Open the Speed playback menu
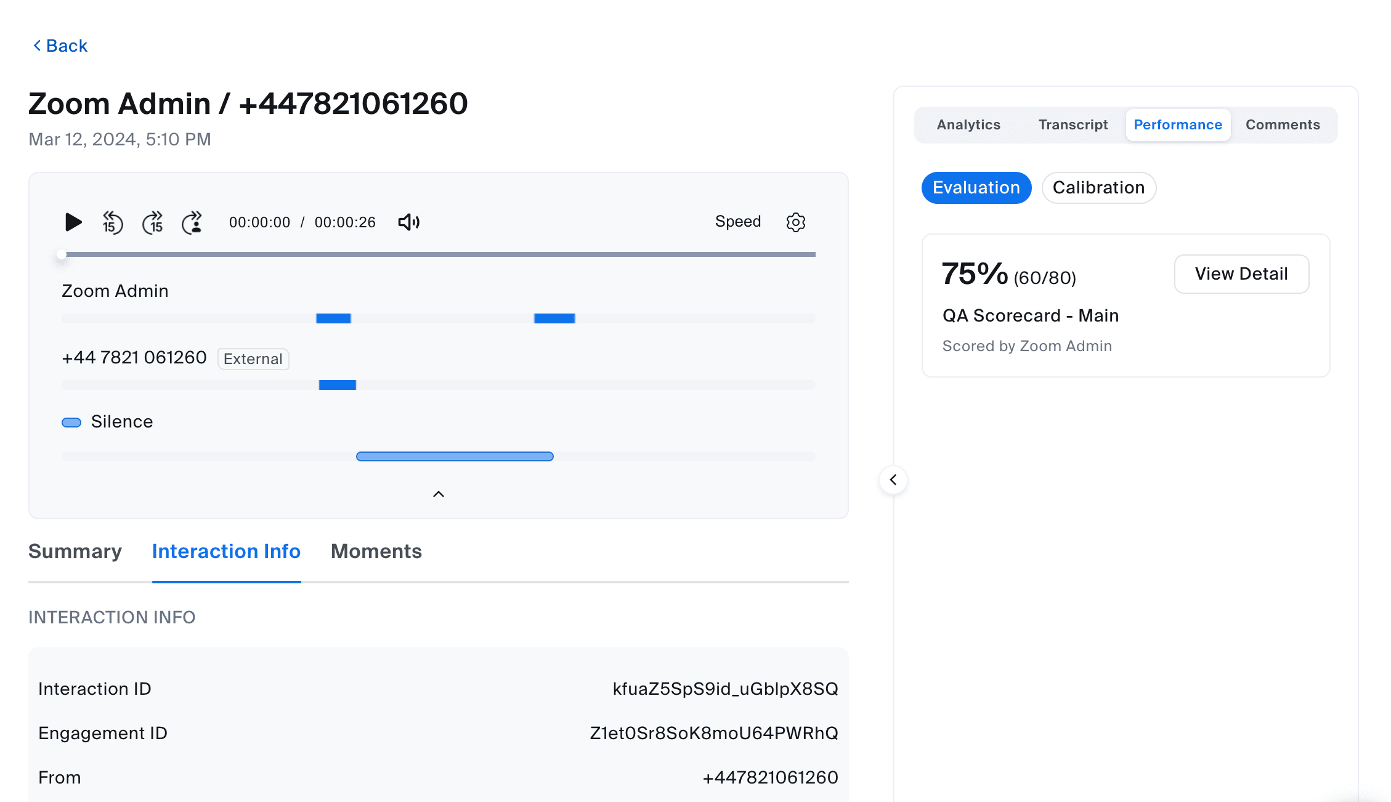The width and height of the screenshot is (1391, 802). click(737, 222)
